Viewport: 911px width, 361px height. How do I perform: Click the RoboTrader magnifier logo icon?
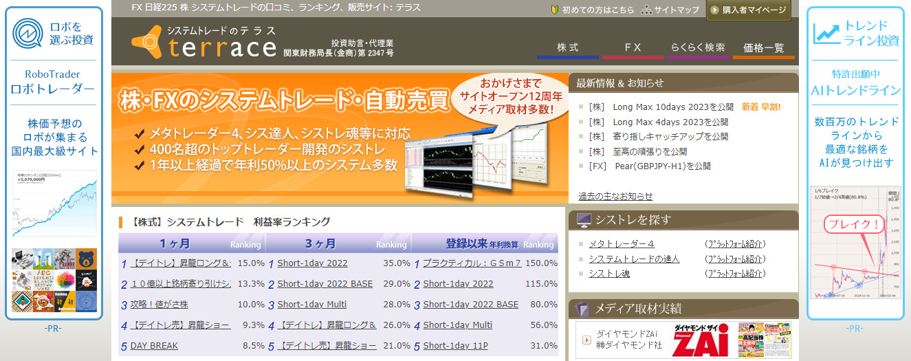coord(30,33)
